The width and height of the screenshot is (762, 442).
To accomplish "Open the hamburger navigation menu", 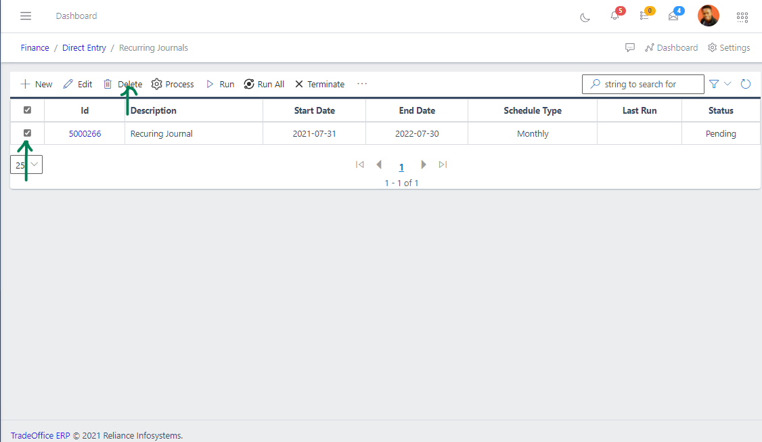I will point(26,16).
